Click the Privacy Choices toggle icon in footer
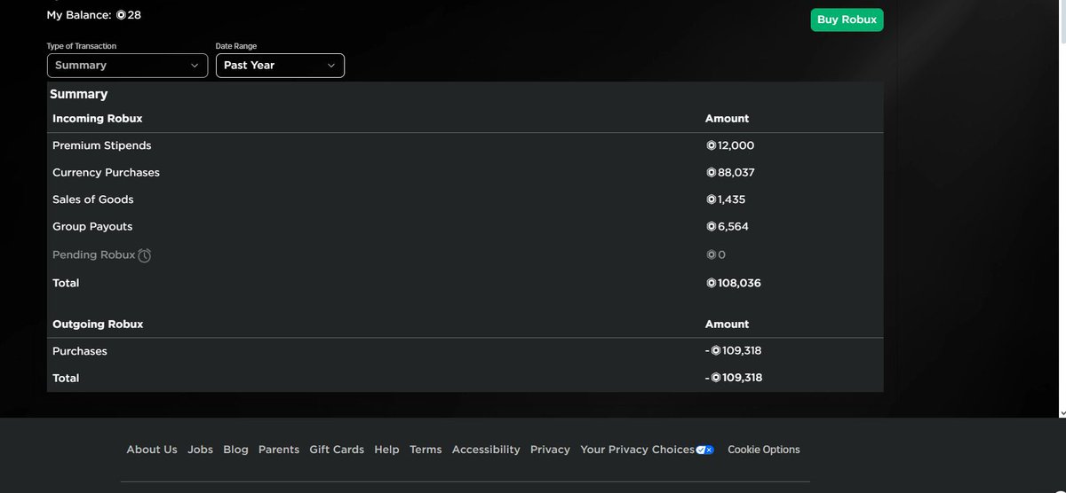This screenshot has width=1066, height=493. [x=705, y=450]
